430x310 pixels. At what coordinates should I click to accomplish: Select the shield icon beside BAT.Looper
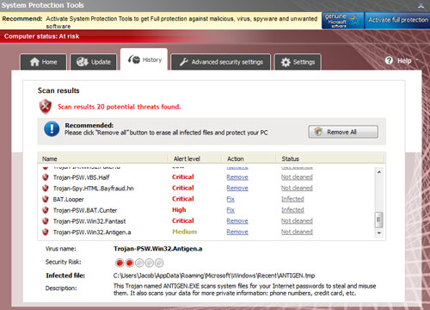click(x=46, y=199)
